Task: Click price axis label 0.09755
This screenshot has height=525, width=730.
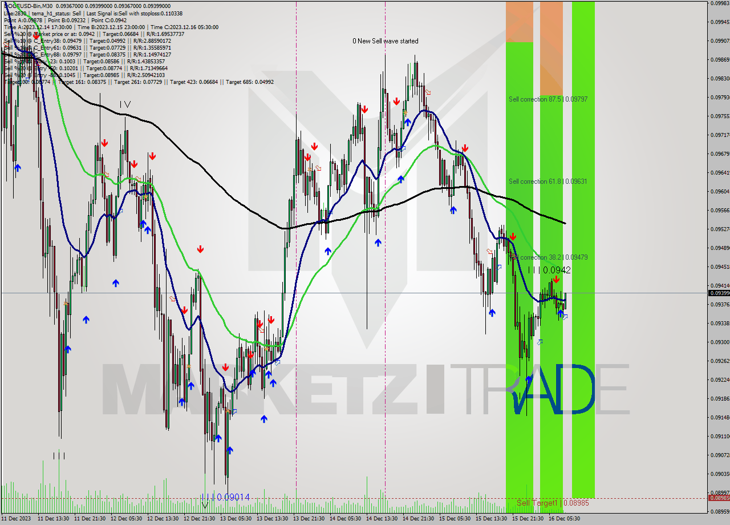Action: coord(720,116)
